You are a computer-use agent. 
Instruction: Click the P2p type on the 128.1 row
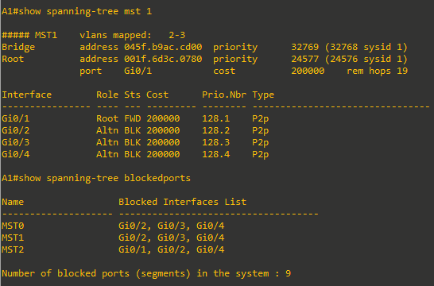[x=260, y=119]
